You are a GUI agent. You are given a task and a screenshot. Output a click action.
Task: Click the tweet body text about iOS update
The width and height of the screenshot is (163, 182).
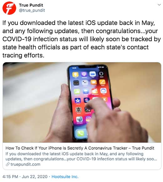coord(81,39)
